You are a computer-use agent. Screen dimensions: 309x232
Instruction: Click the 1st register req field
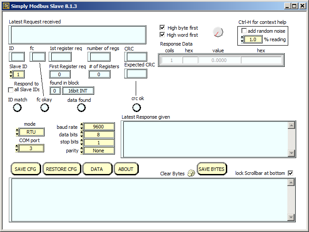(x=60, y=57)
